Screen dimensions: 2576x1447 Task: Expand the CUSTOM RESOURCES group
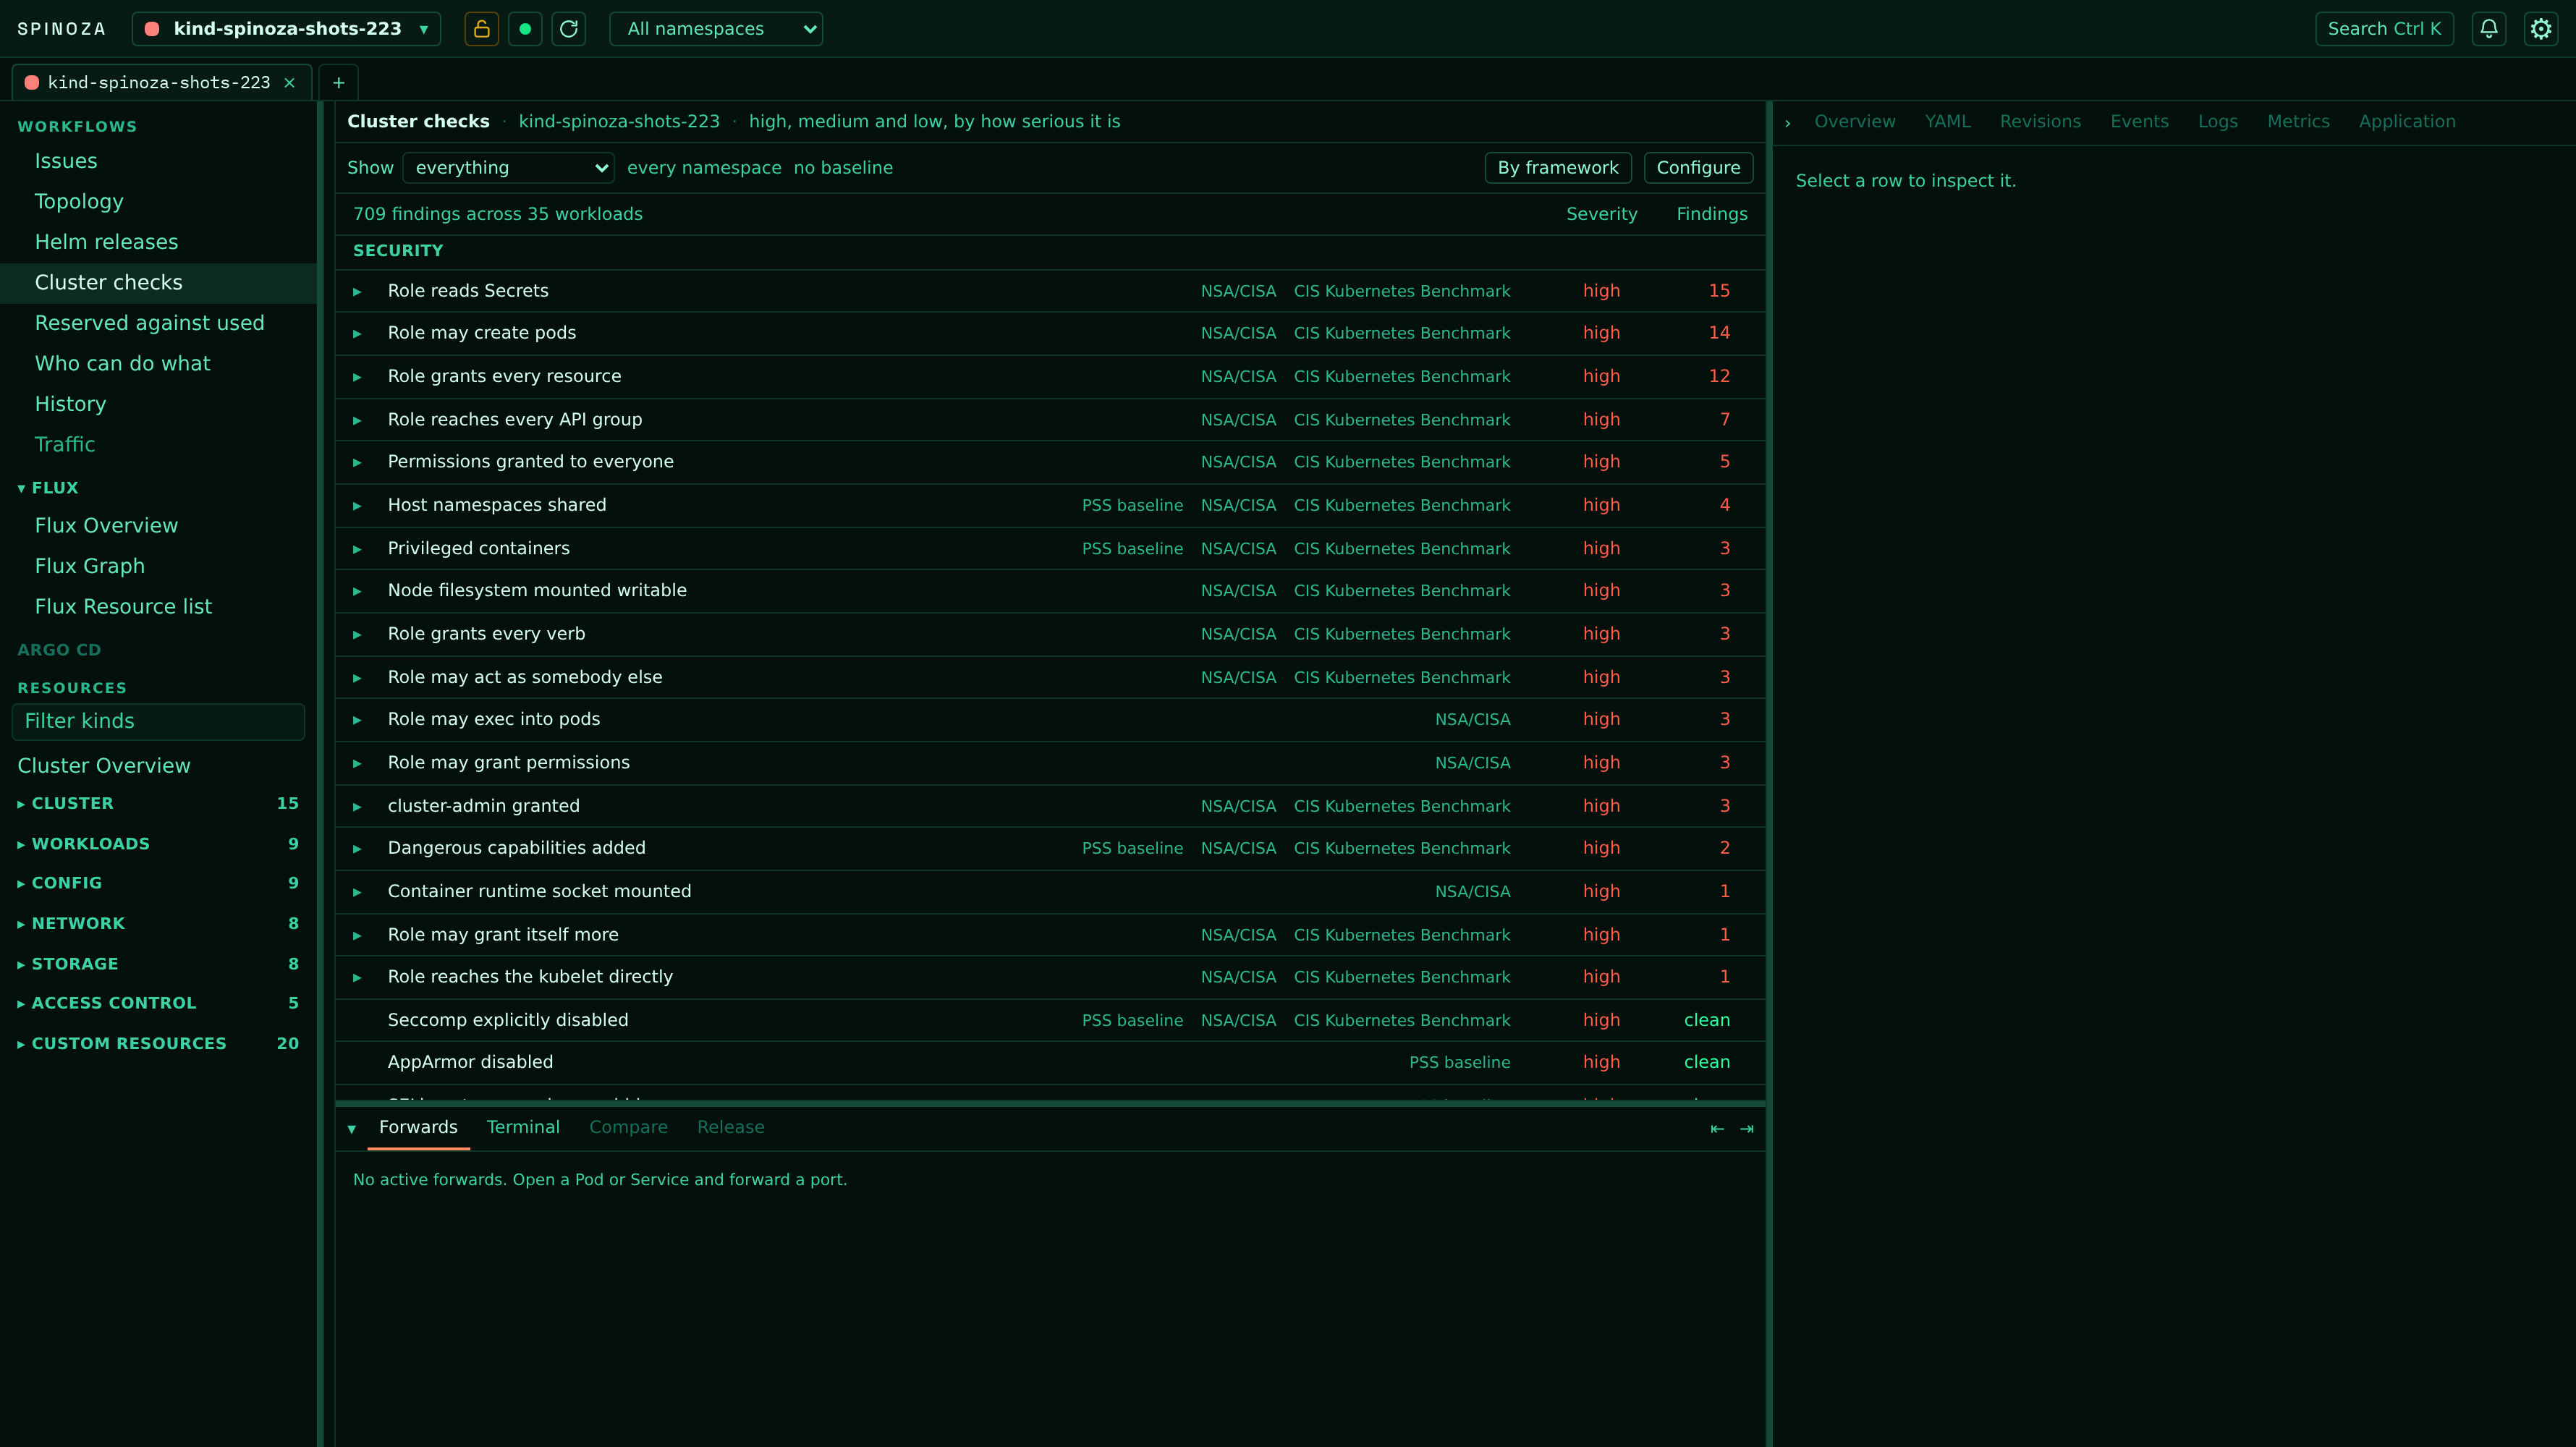(x=158, y=1043)
